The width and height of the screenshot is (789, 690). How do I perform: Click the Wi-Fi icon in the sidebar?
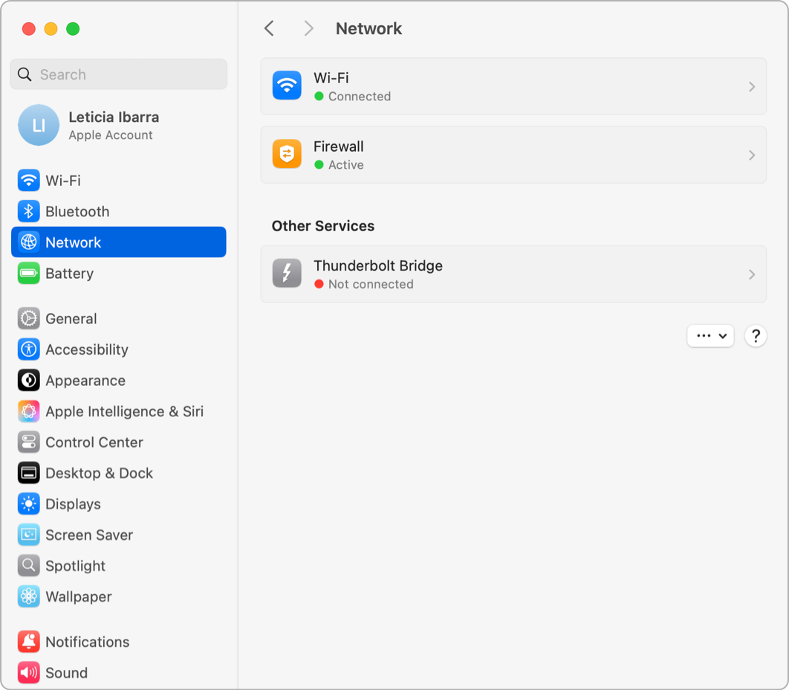(x=28, y=181)
